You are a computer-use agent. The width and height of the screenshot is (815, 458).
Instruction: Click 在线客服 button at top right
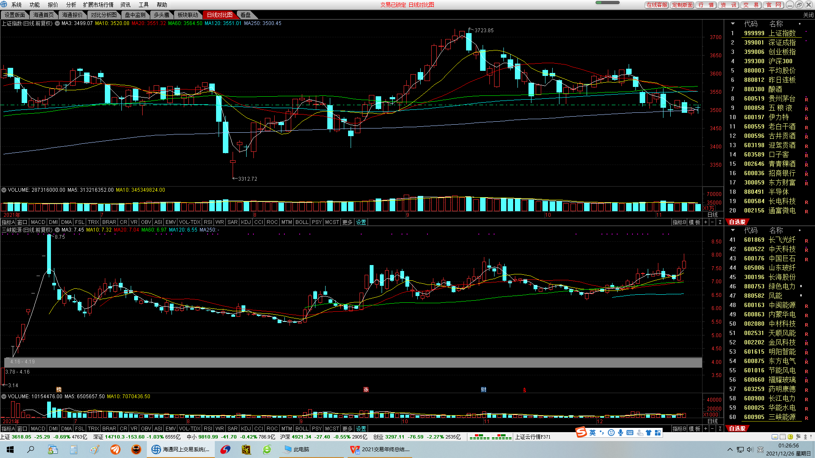(657, 5)
